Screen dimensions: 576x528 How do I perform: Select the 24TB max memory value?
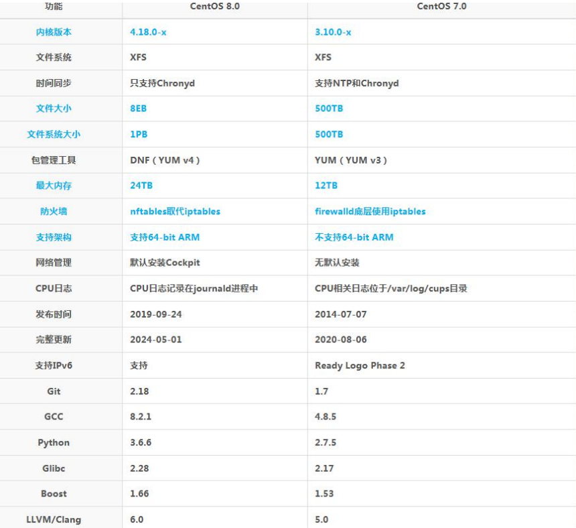tap(141, 186)
